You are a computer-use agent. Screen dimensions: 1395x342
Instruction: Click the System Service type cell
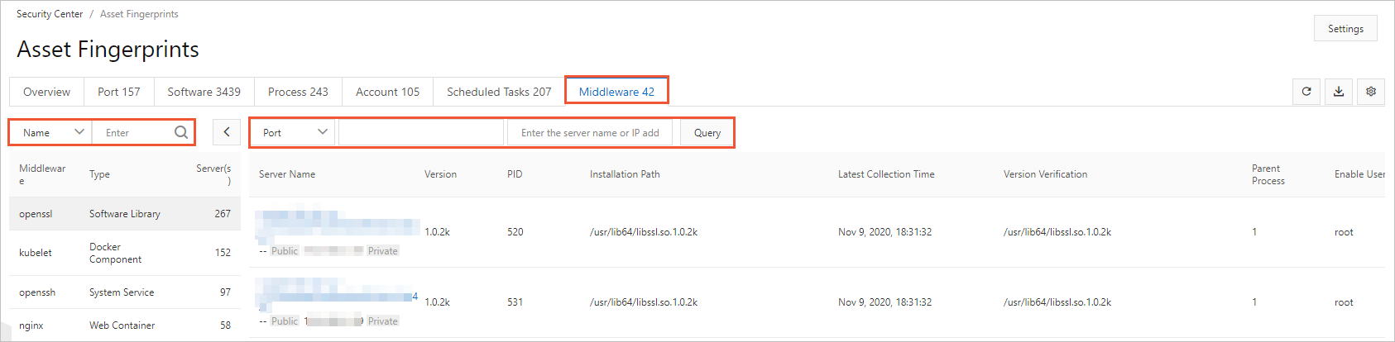pos(122,292)
